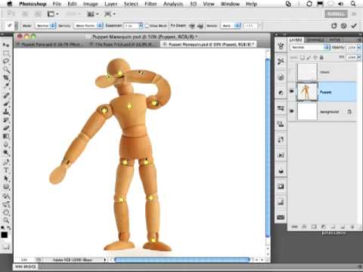Show the top transparent layer's visibility box

point(292,72)
